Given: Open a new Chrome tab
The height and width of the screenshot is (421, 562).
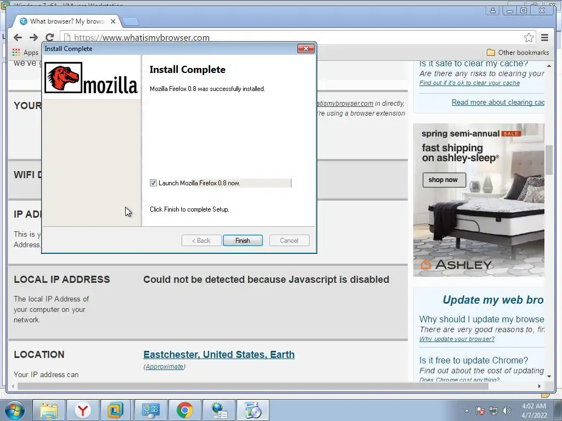Looking at the screenshot, I should [x=130, y=21].
